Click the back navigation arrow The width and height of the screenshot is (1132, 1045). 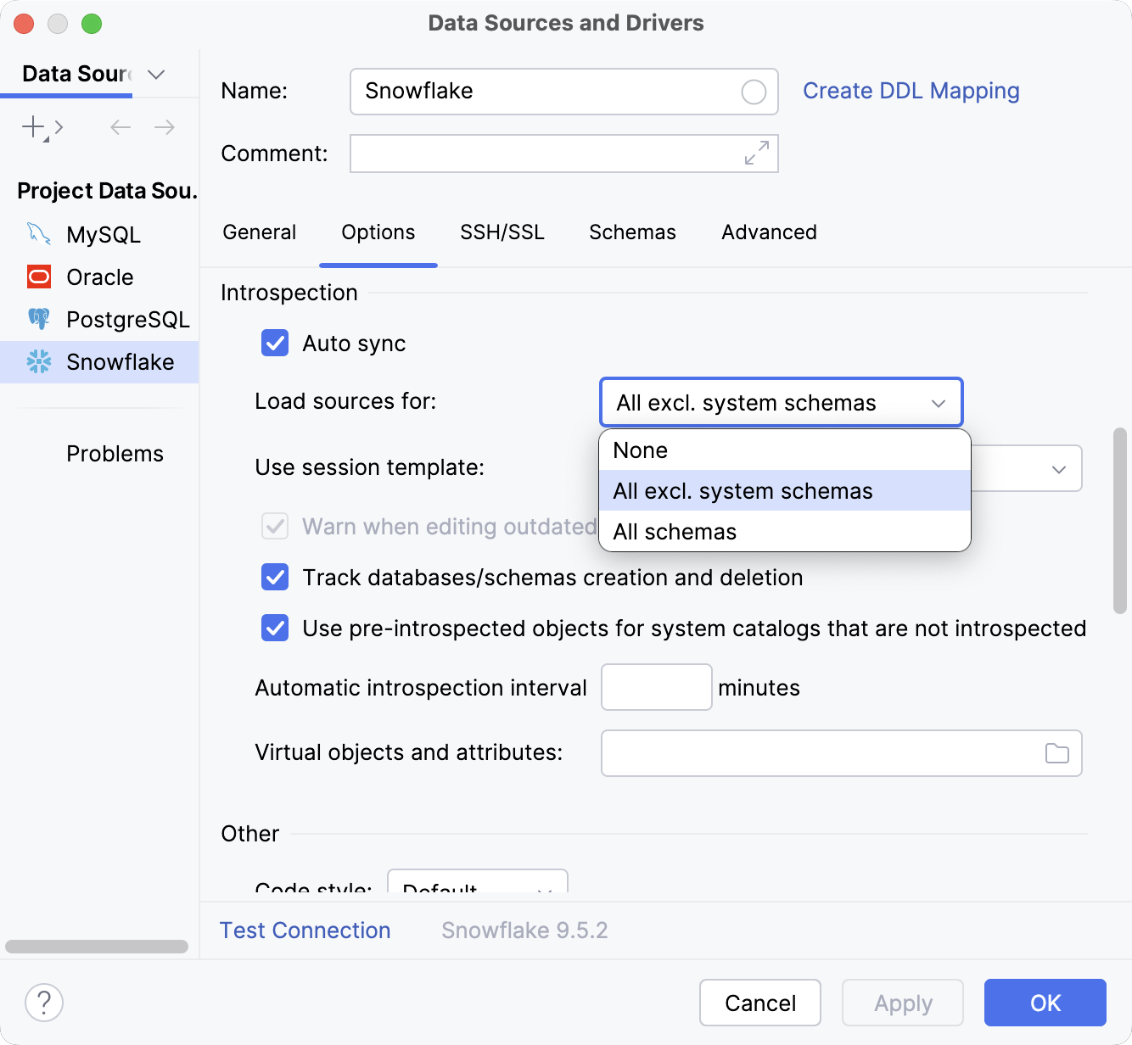pyautogui.click(x=120, y=127)
